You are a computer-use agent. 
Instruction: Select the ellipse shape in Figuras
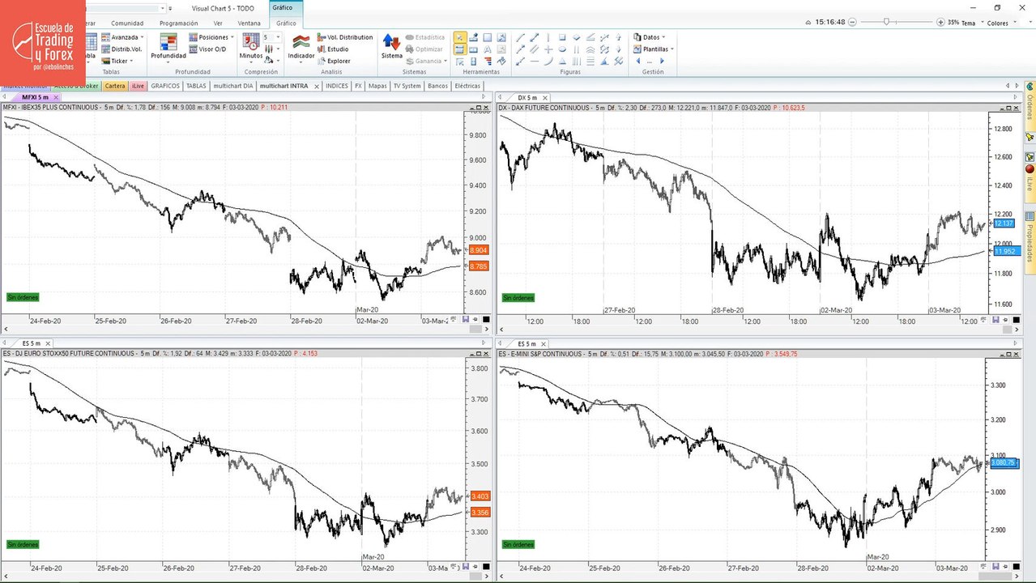pyautogui.click(x=562, y=49)
